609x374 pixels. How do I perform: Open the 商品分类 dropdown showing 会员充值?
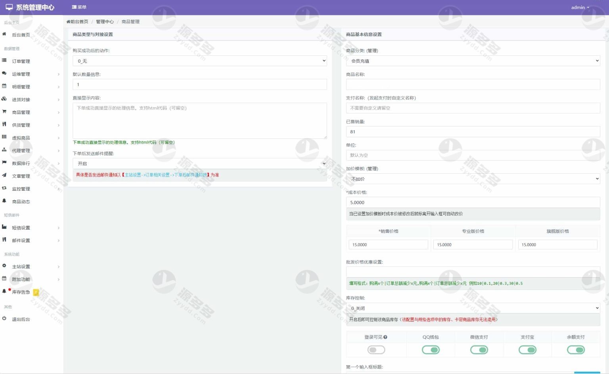tap(473, 61)
